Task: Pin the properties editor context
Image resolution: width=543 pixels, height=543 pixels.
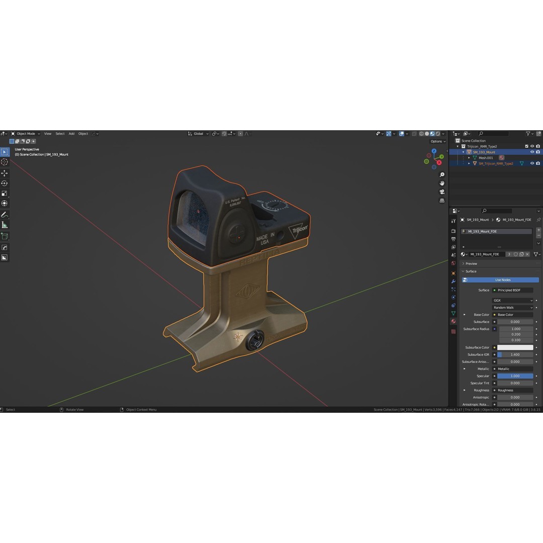Action: tap(538, 220)
